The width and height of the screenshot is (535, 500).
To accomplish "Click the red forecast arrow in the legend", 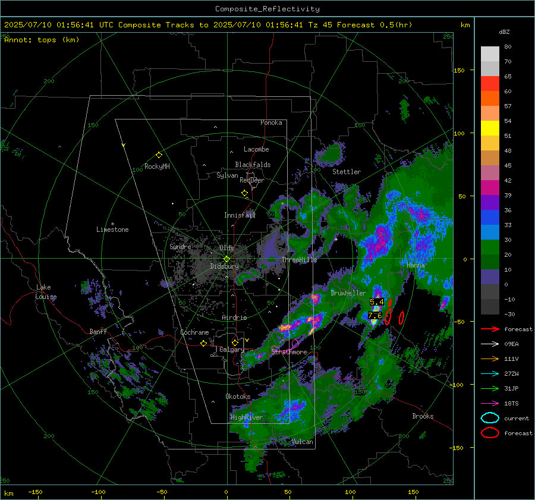I will coord(490,329).
